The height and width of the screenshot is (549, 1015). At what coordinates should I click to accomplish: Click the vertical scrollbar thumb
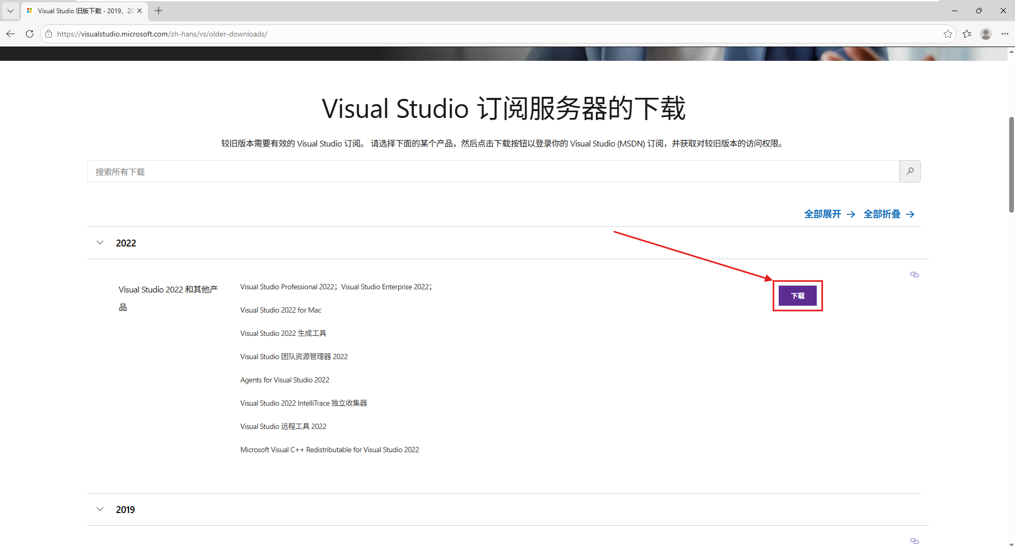[x=1011, y=164]
